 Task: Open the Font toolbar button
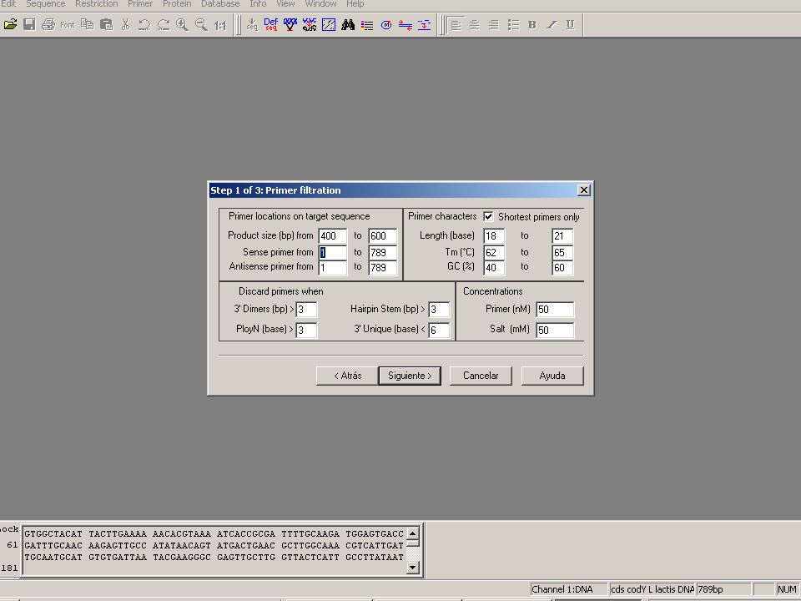point(67,24)
